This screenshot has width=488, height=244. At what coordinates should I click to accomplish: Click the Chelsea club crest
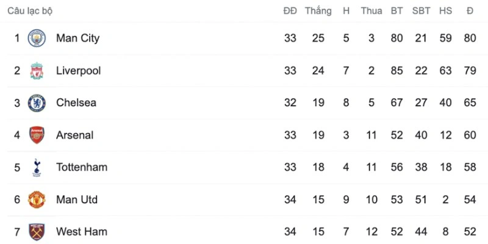click(37, 102)
